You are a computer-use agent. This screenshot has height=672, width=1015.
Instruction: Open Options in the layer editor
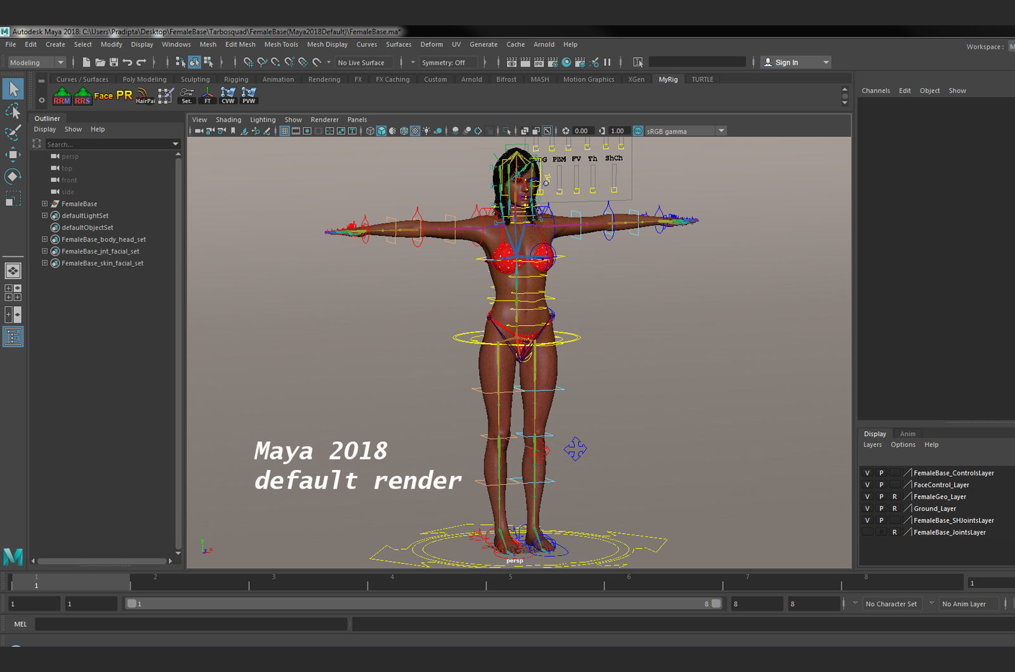coord(903,445)
